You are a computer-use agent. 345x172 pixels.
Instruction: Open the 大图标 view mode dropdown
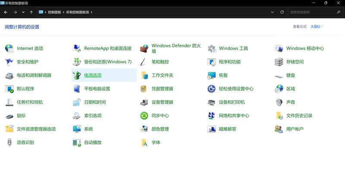click(x=317, y=27)
